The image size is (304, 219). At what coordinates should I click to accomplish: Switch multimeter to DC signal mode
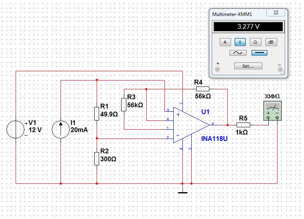tap(259, 53)
